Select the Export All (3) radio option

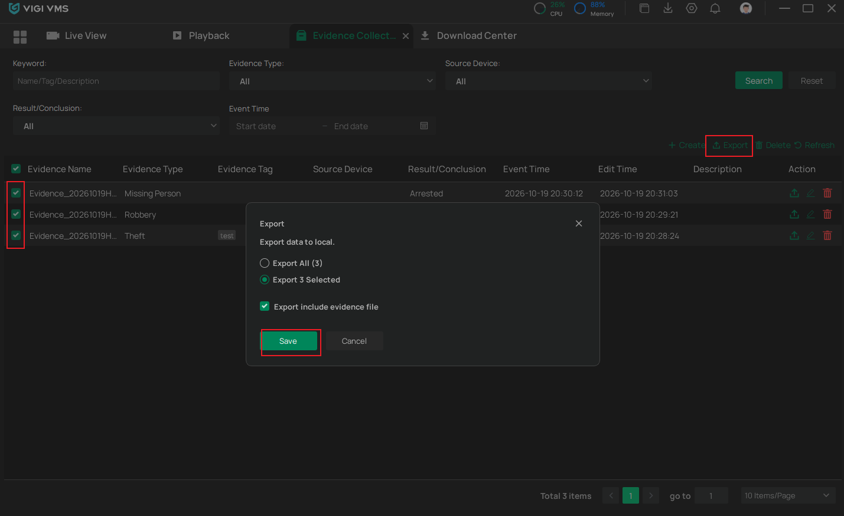[x=265, y=263]
